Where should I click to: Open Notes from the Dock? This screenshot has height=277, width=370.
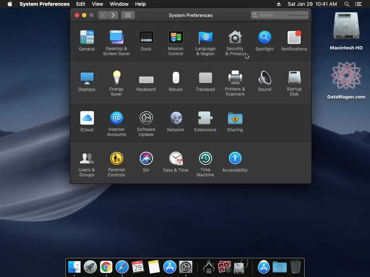154,267
